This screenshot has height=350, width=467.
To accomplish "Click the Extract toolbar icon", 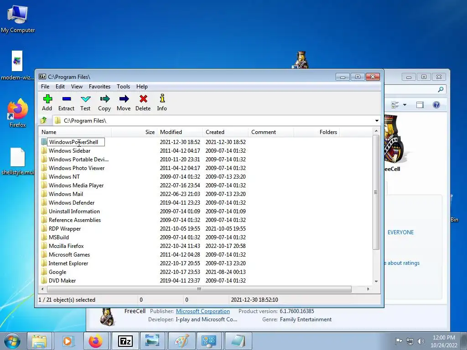I will 66,103.
